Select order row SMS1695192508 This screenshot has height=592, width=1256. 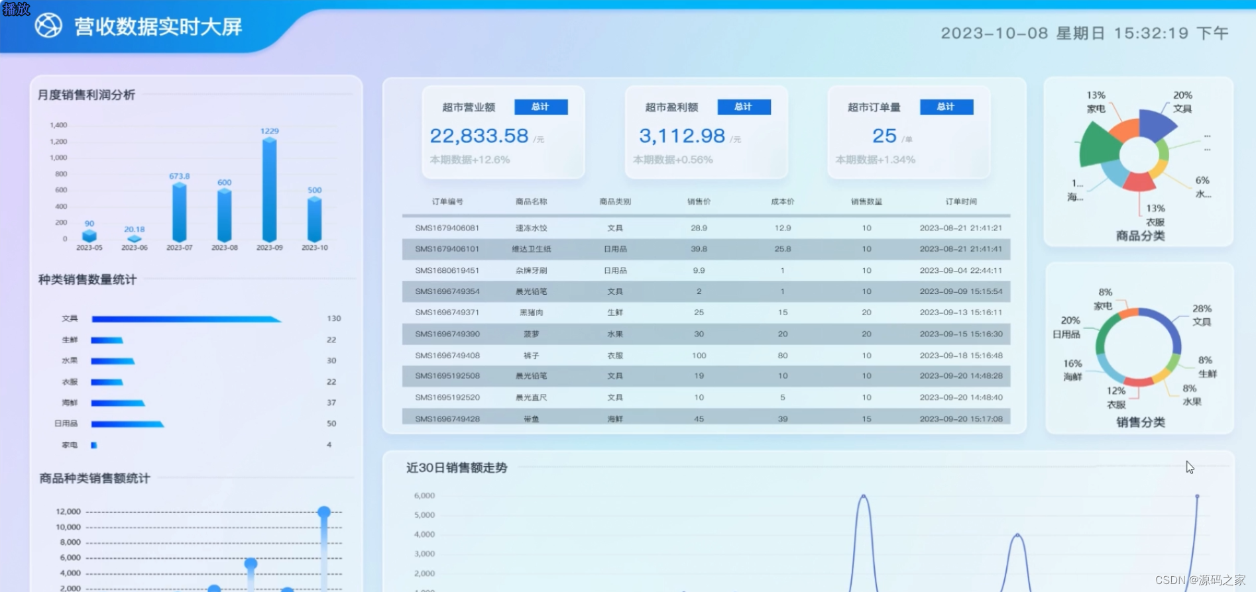click(706, 376)
